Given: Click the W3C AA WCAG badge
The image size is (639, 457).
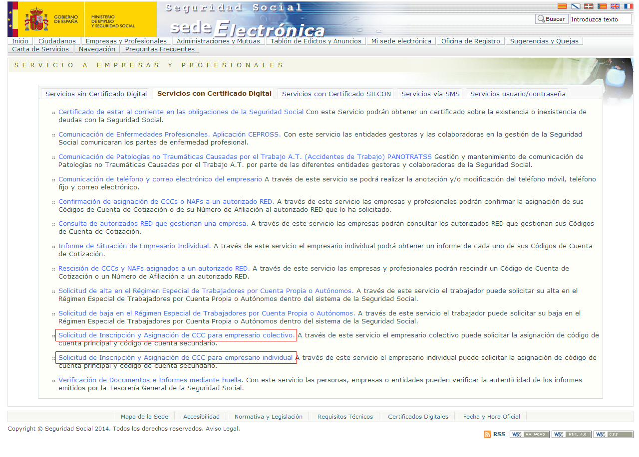Looking at the screenshot, I should tap(529, 434).
